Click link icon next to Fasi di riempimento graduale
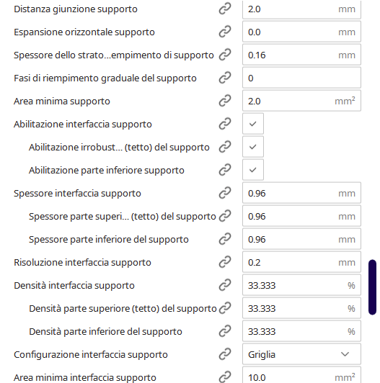This screenshot has width=380, height=383. coord(225,78)
